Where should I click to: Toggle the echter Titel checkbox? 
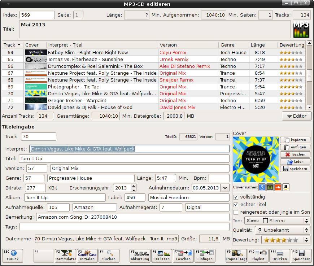point(236,205)
